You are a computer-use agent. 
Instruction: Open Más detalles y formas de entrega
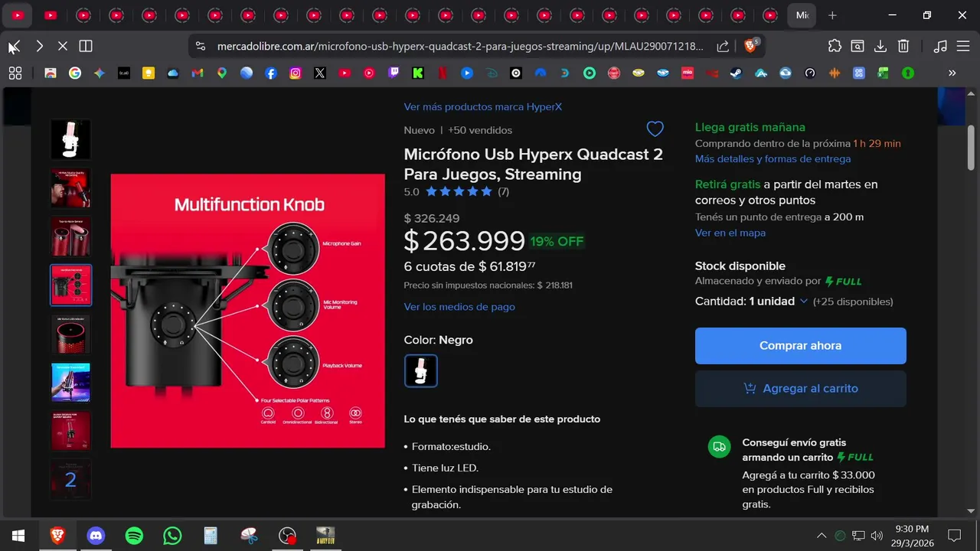pyautogui.click(x=773, y=159)
